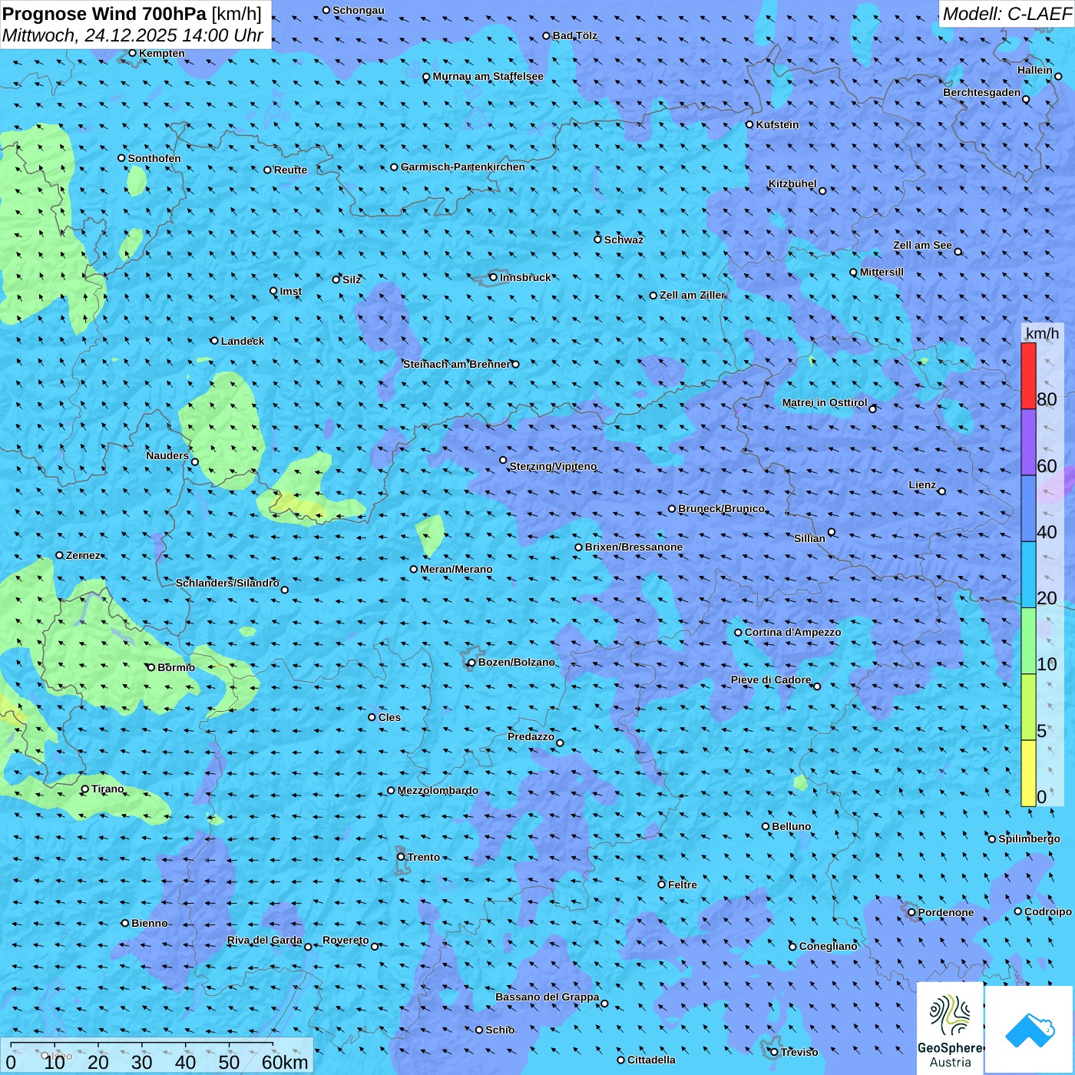Click the Pordenone city marker
Image resolution: width=1075 pixels, height=1075 pixels.
pos(911,912)
